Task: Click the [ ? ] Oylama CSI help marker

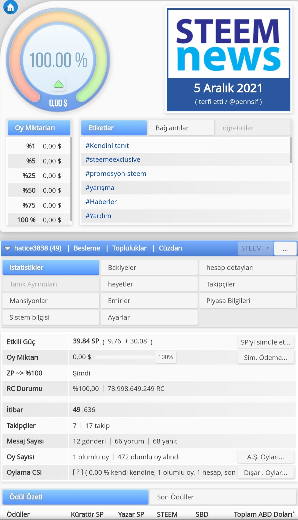Action: pos(78,472)
